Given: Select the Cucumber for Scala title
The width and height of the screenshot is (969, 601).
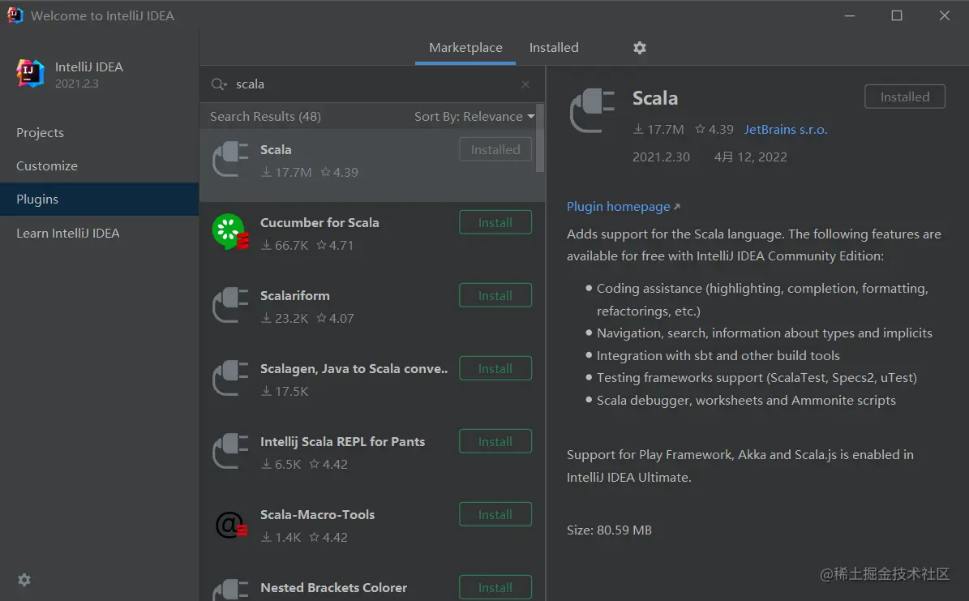Looking at the screenshot, I should click(319, 222).
